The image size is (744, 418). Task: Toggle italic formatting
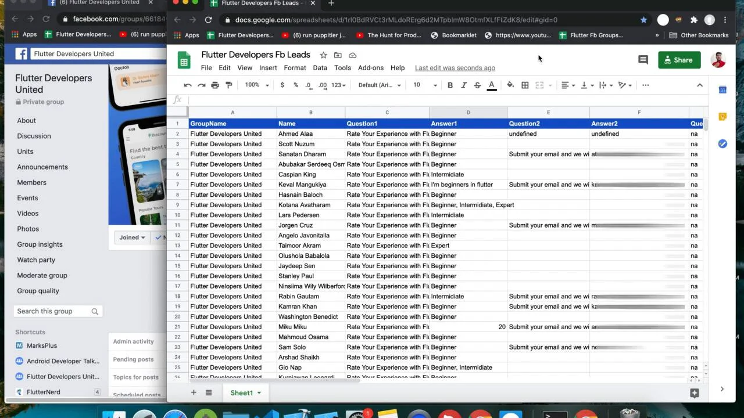pos(463,85)
